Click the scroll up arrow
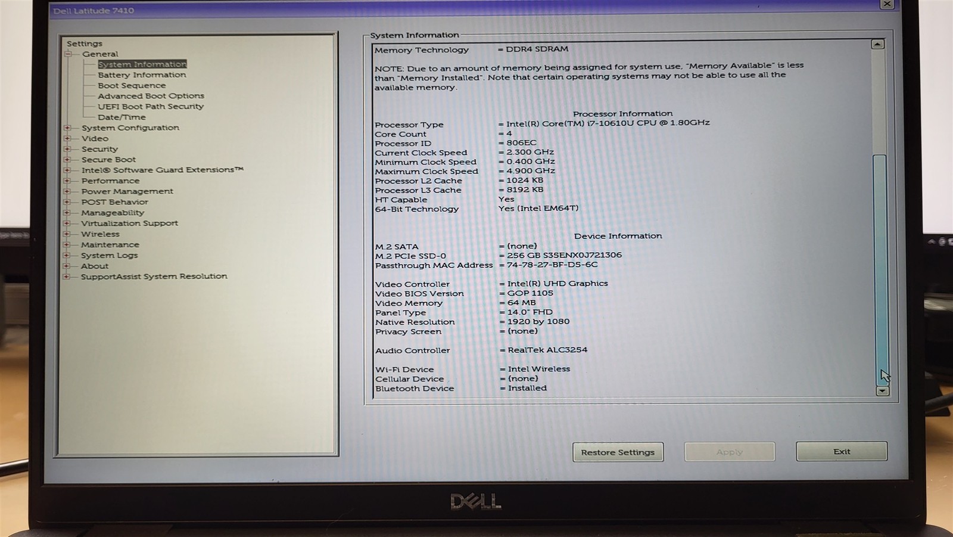The width and height of the screenshot is (953, 537). [x=877, y=44]
